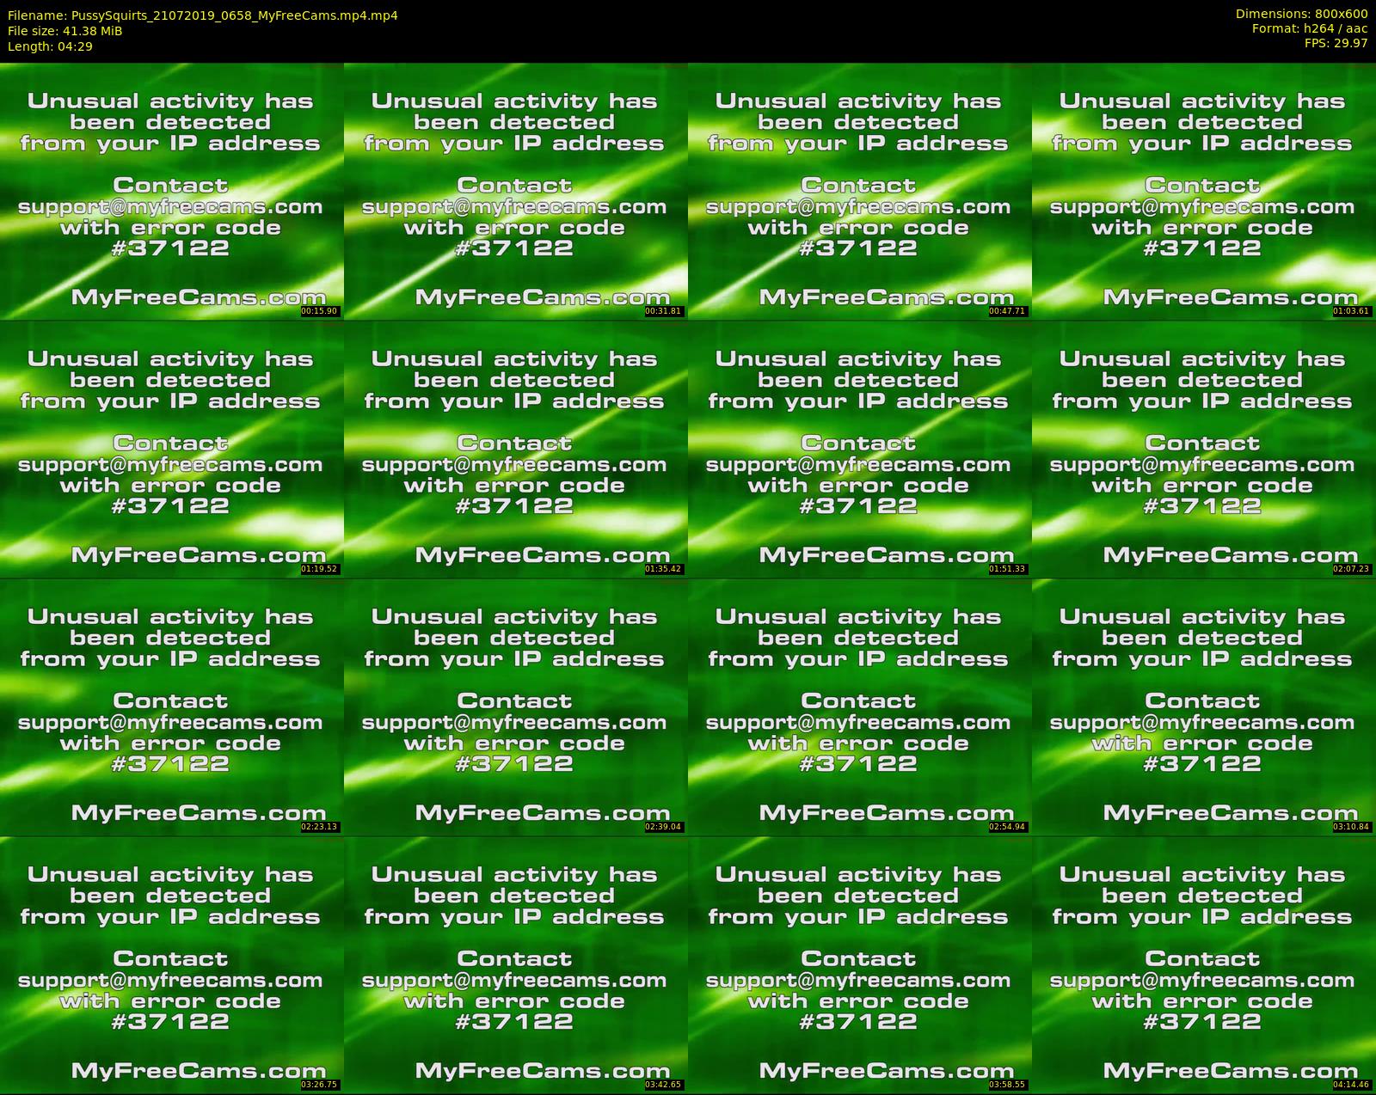Select the thumbnail stamped 02:07.23
The image size is (1376, 1095).
[x=1204, y=449]
